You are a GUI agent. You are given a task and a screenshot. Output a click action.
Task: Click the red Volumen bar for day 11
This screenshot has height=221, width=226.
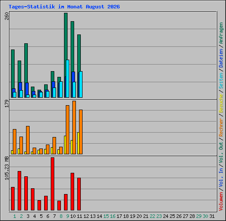[79, 194]
